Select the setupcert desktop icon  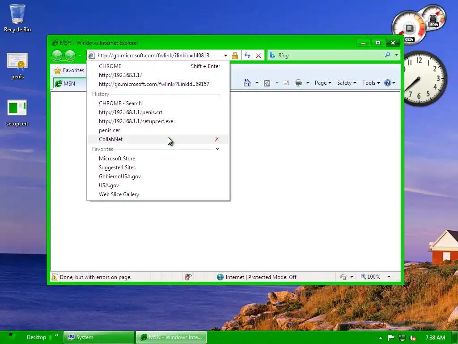pyautogui.click(x=17, y=113)
